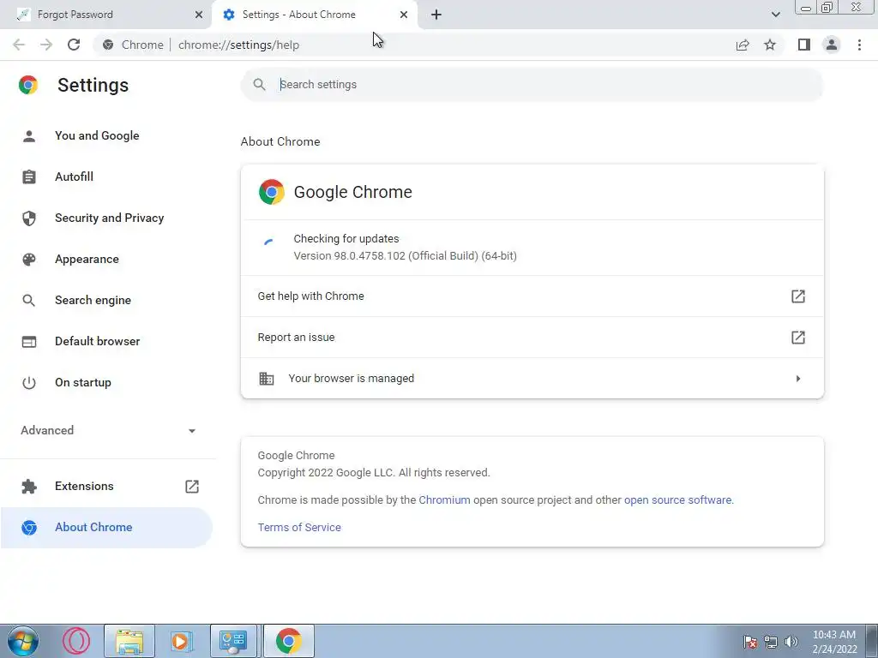878x658 pixels.
Task: Open the Windows Start menu
Action: click(22, 641)
